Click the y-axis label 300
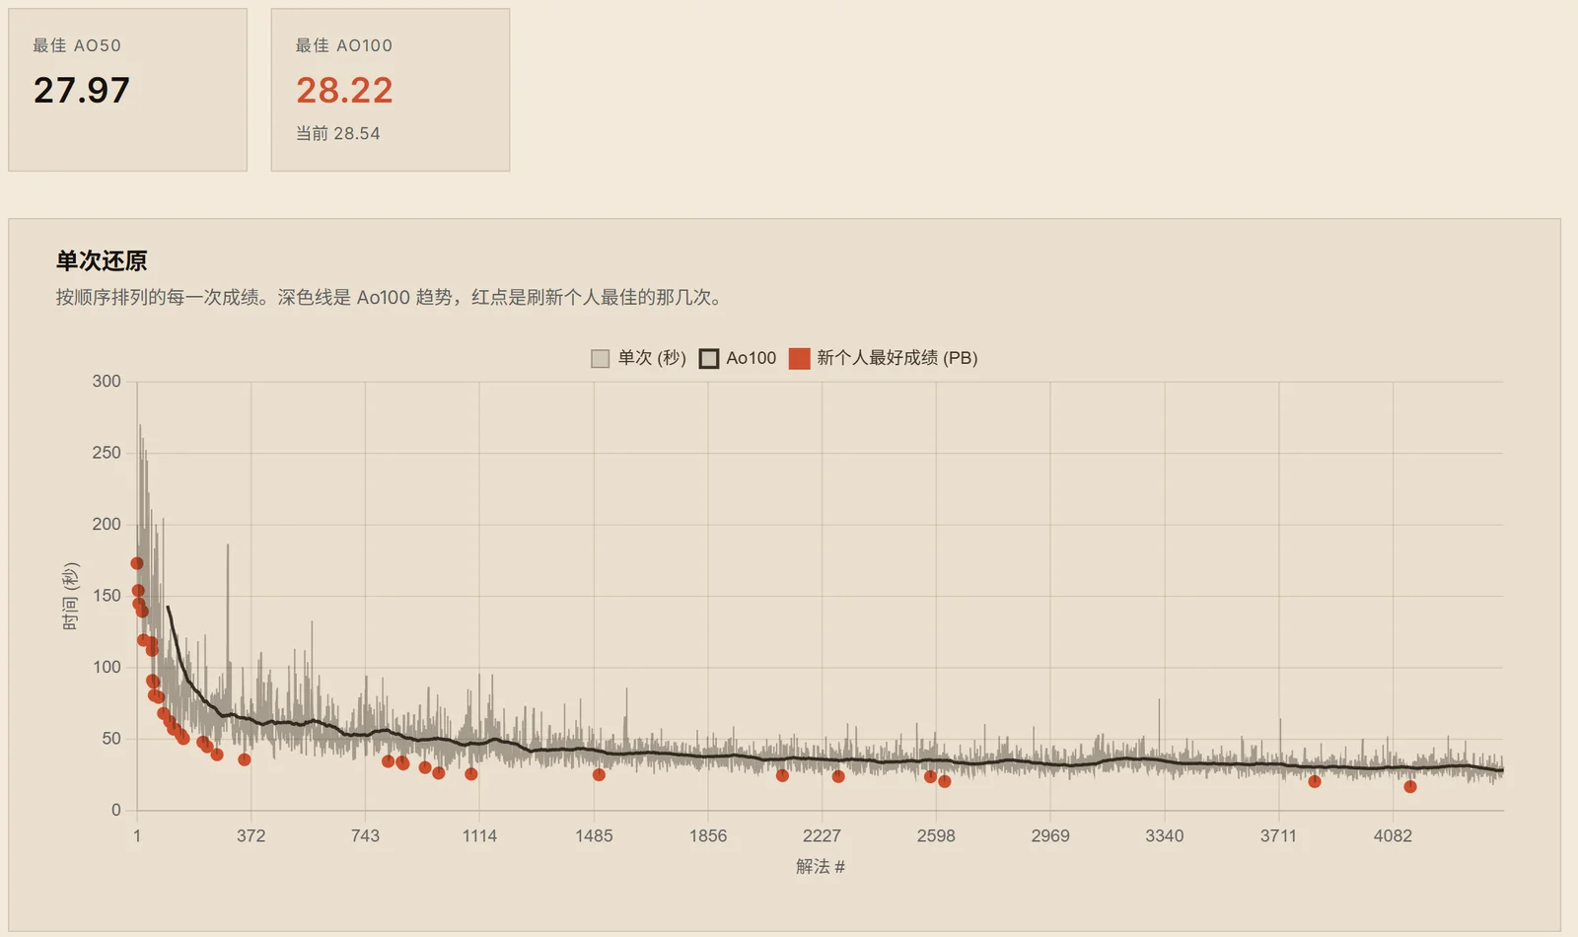 pyautogui.click(x=107, y=381)
